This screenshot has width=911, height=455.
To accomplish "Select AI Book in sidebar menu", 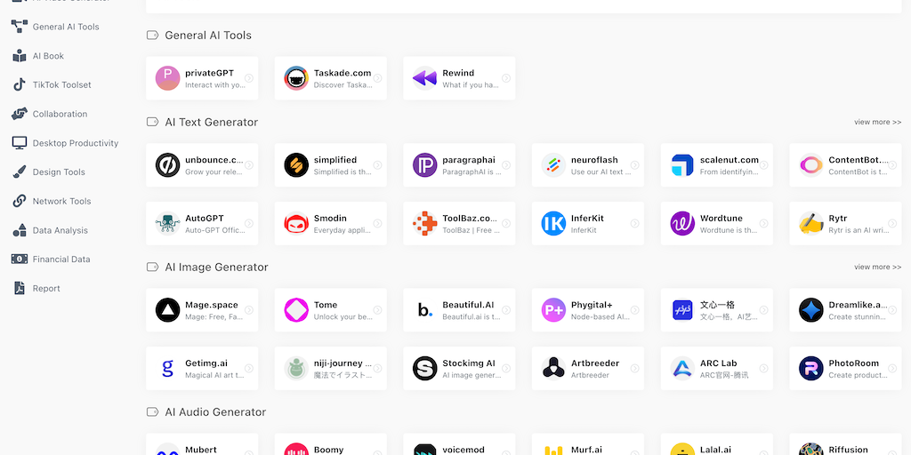I will click(x=48, y=56).
